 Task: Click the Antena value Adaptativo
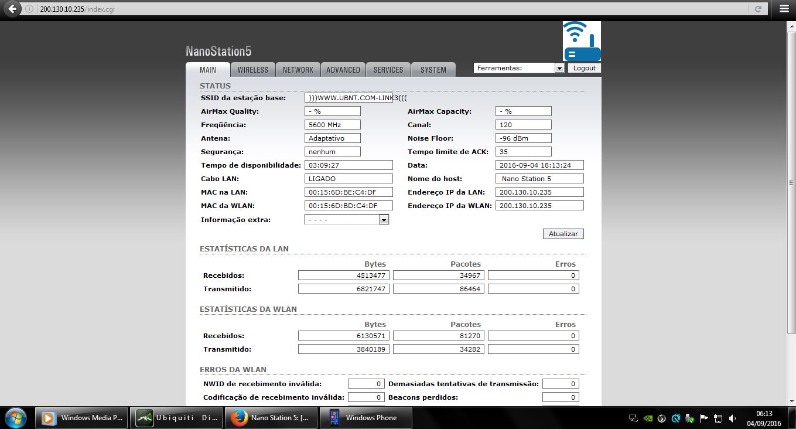click(333, 138)
